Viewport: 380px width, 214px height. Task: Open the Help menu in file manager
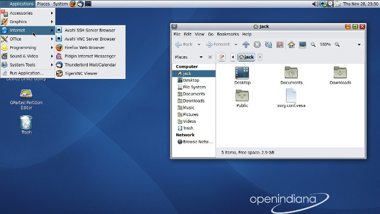(x=247, y=34)
